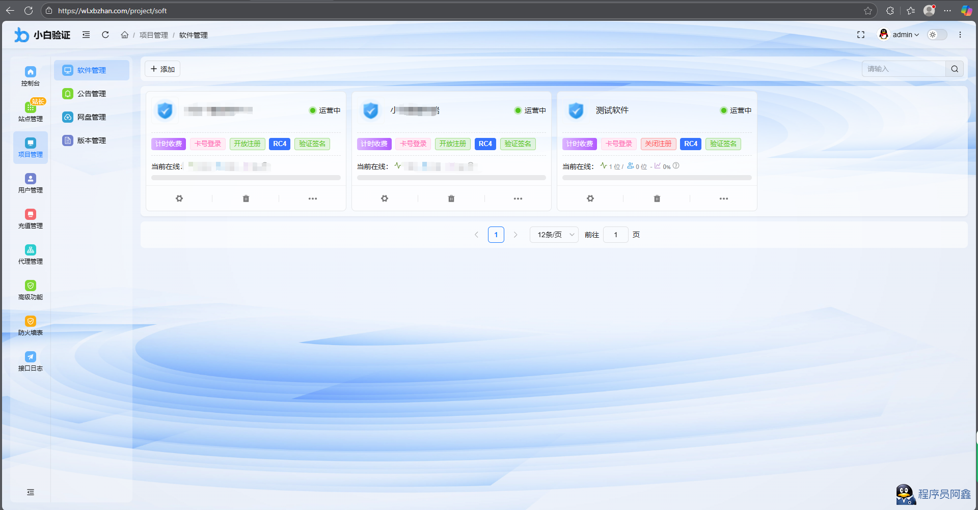The height and width of the screenshot is (510, 978).
Task: Click the 添加 button
Action: [162, 69]
